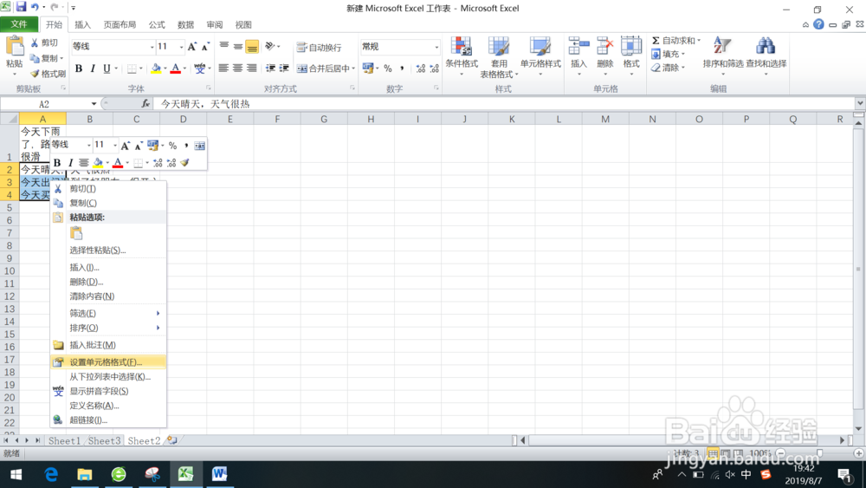The width and height of the screenshot is (866, 488).
Task: Toggle align text left in ribbon
Action: (x=223, y=68)
